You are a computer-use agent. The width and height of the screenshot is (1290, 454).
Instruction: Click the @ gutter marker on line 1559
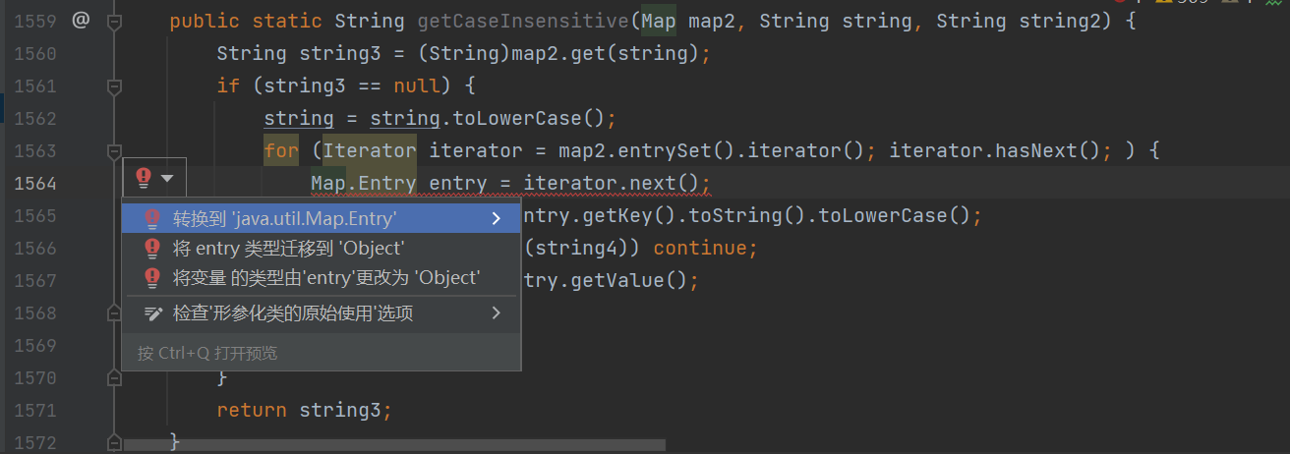[81, 20]
